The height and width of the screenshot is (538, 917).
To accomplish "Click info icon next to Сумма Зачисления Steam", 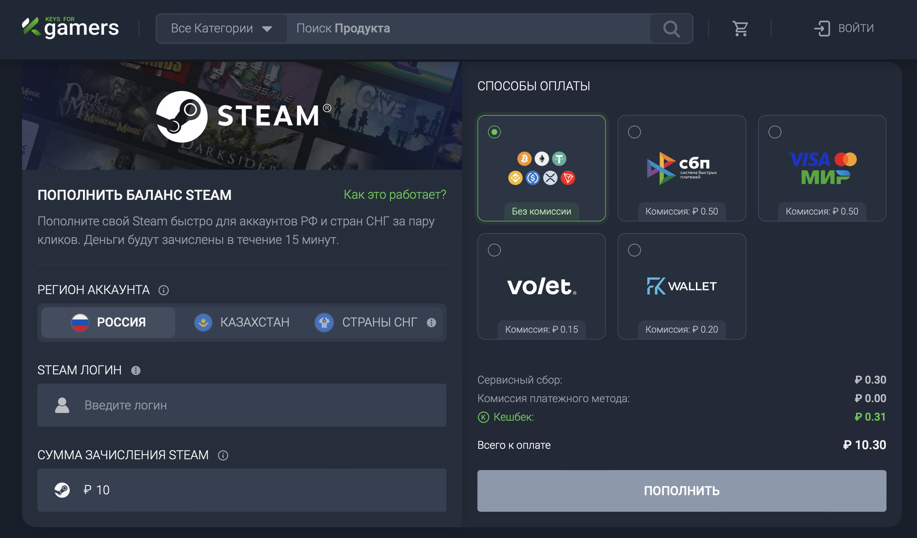I will 223,455.
